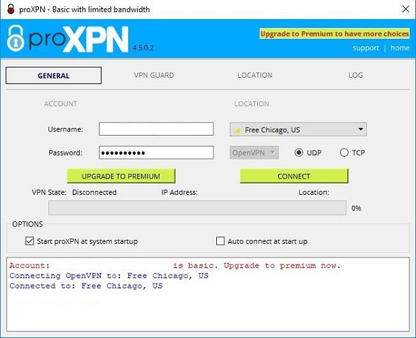Image resolution: width=416 pixels, height=338 pixels.
Task: Click the Disconnected VPN state text
Action: tap(94, 192)
